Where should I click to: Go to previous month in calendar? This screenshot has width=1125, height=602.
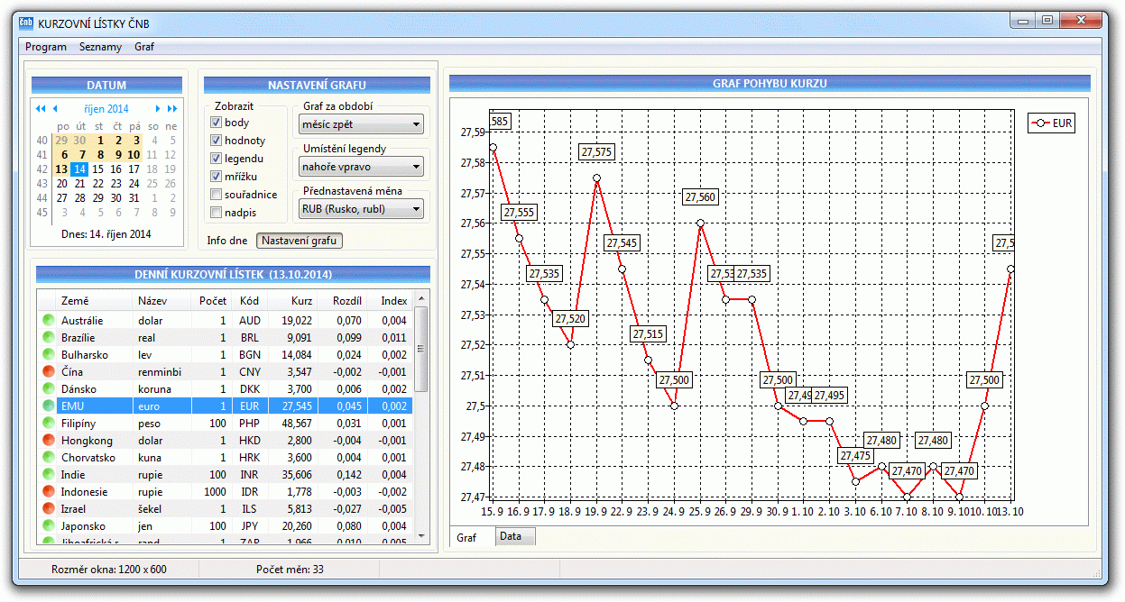point(55,109)
